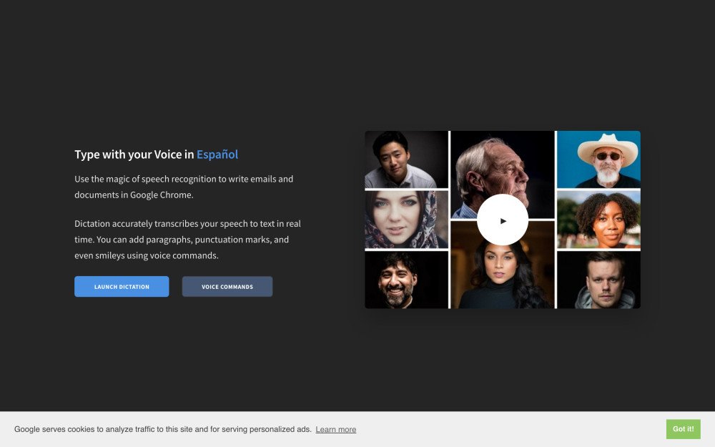Select the man wearing a cowboy hat
Image resolution: width=715 pixels, height=447 pixels.
[598, 159]
